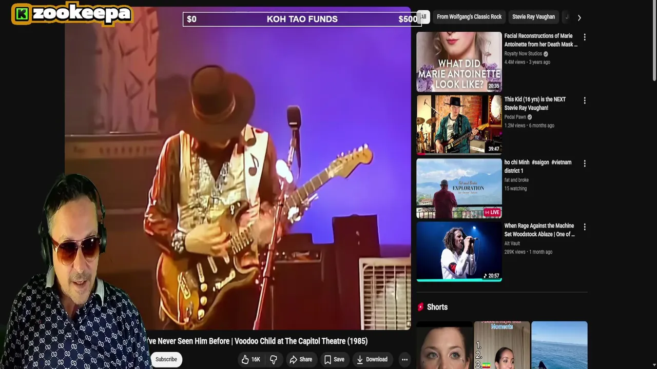Click the Voodoo Child video title
The height and width of the screenshot is (369, 657).
click(x=257, y=341)
